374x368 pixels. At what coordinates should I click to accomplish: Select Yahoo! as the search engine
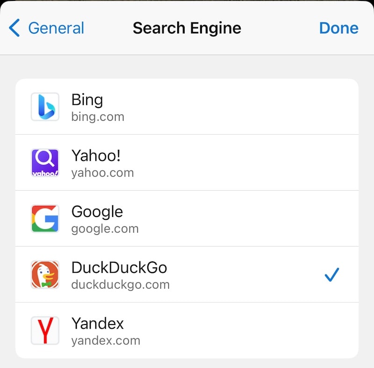[x=187, y=162]
